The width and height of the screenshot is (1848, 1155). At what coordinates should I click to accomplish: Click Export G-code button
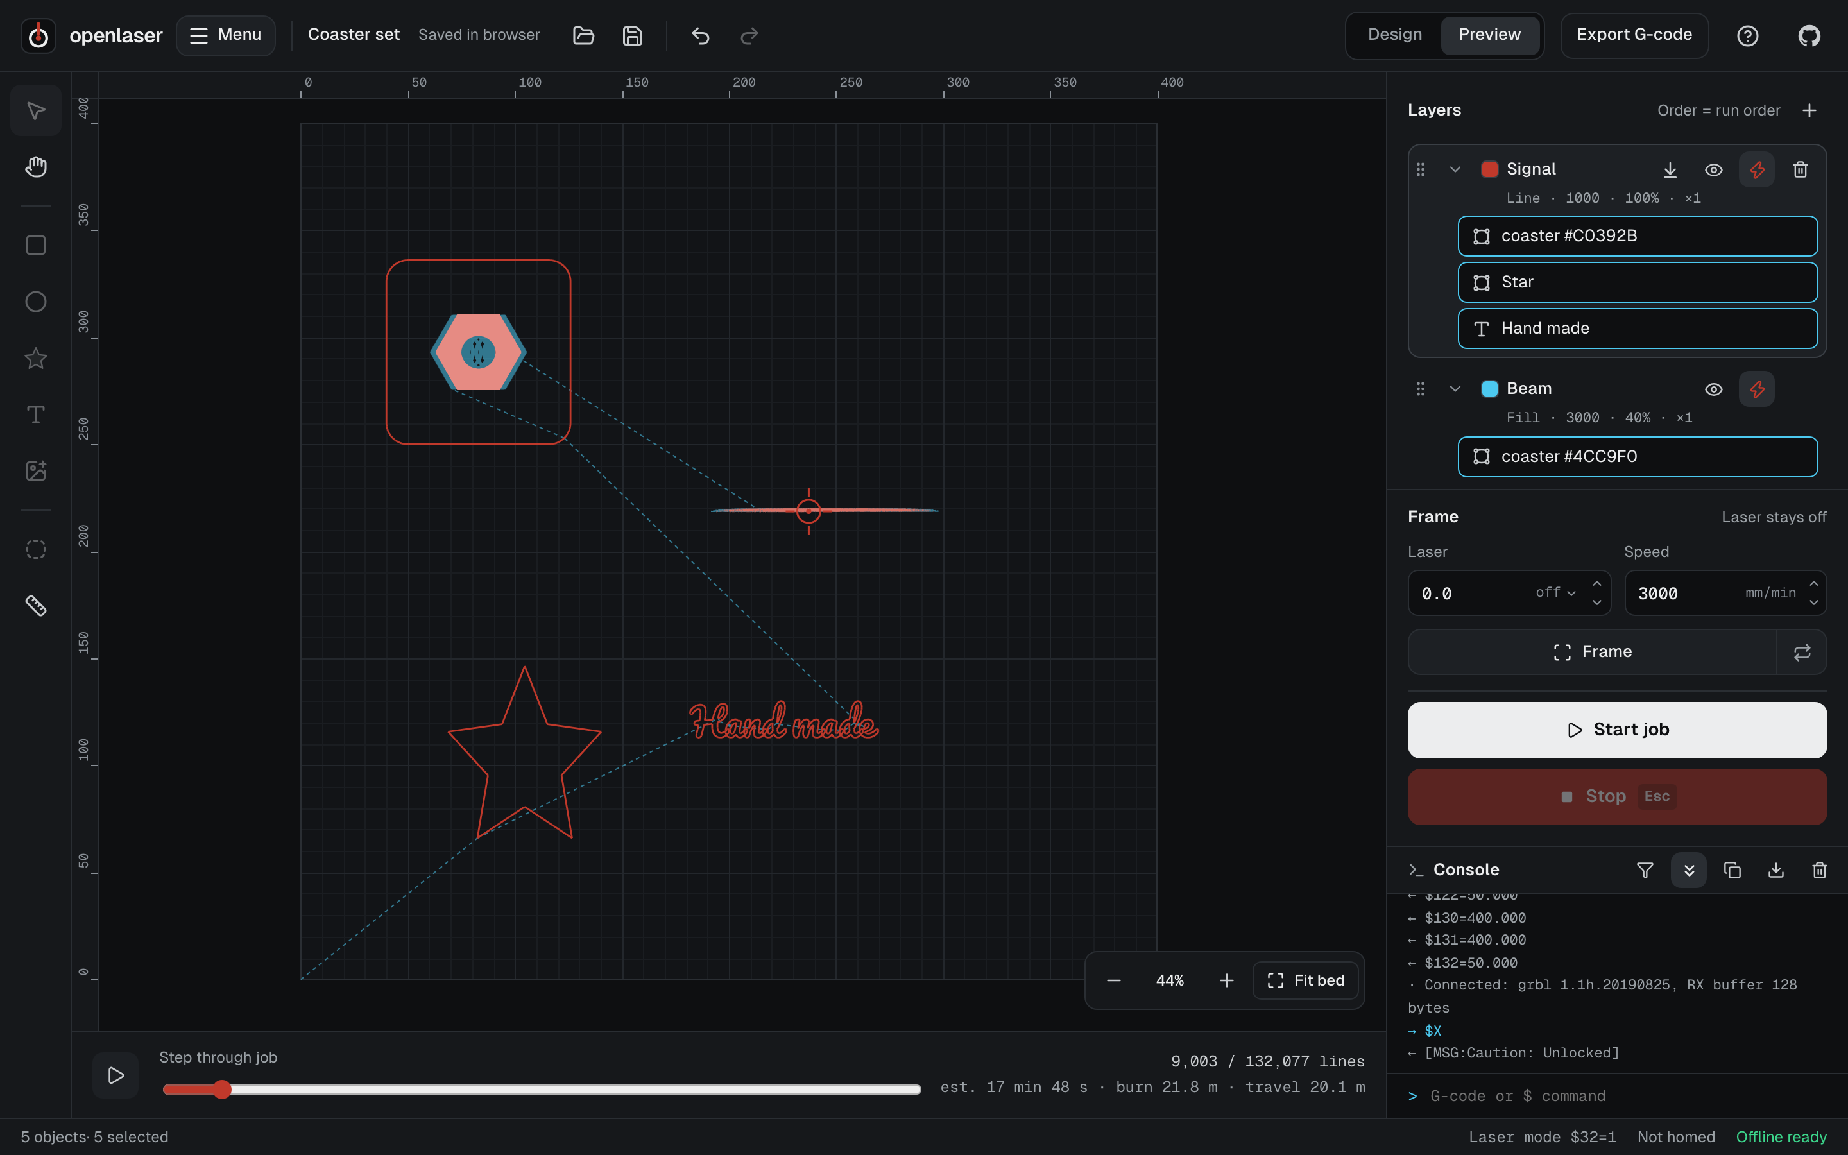coord(1634,35)
